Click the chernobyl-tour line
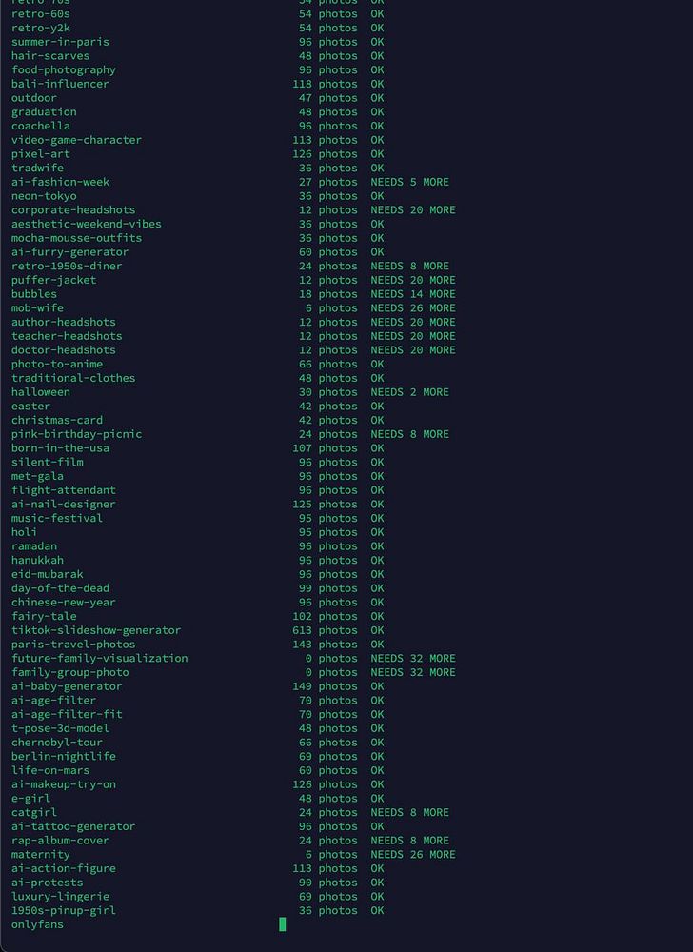Viewport: 693px width, 952px height. pos(57,742)
